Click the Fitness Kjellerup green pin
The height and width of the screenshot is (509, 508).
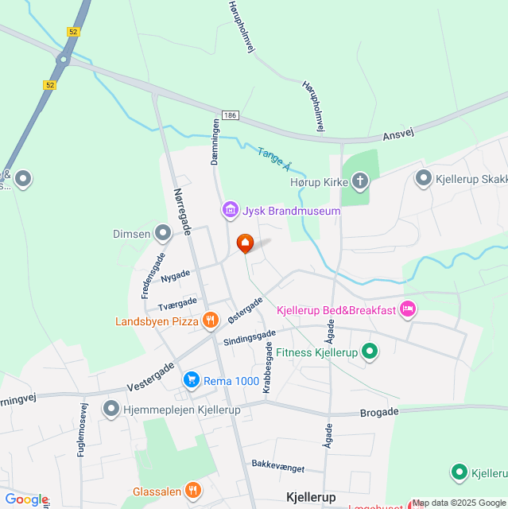(x=370, y=352)
